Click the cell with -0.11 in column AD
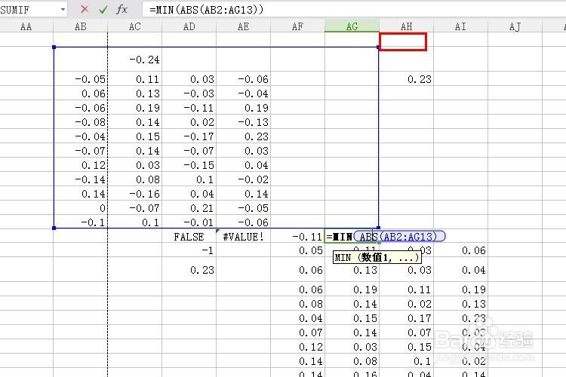 [x=189, y=108]
